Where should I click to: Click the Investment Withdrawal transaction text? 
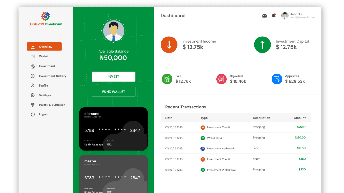pos(222,170)
